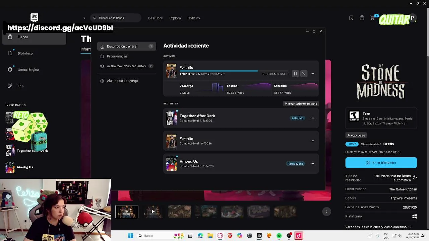Focus the Buscar en la tienda field
The image size is (429, 241).
(116, 18)
